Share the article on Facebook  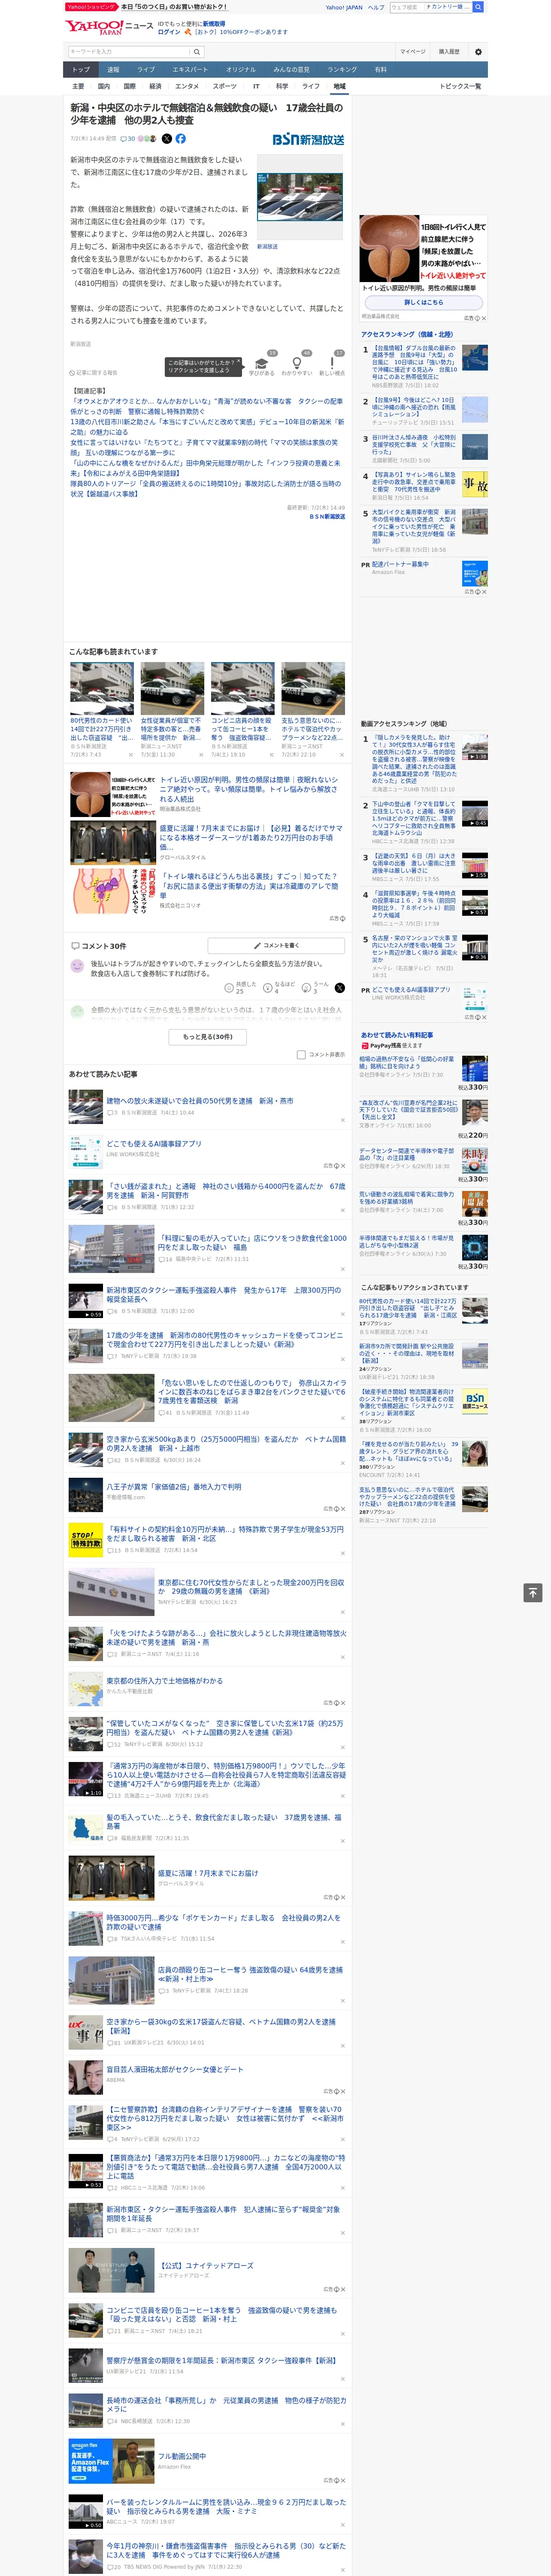click(181, 139)
